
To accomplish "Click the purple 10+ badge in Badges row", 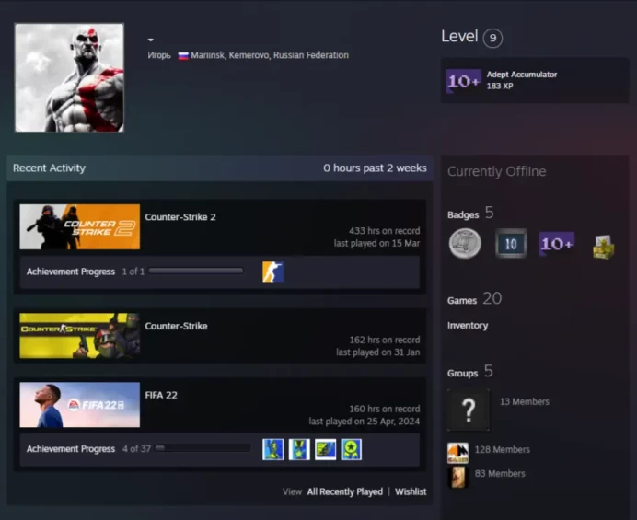I will click(557, 244).
